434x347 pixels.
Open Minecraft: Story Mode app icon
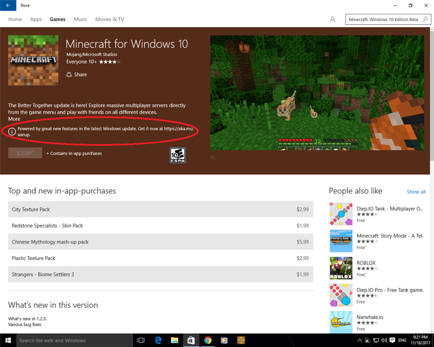click(x=341, y=241)
